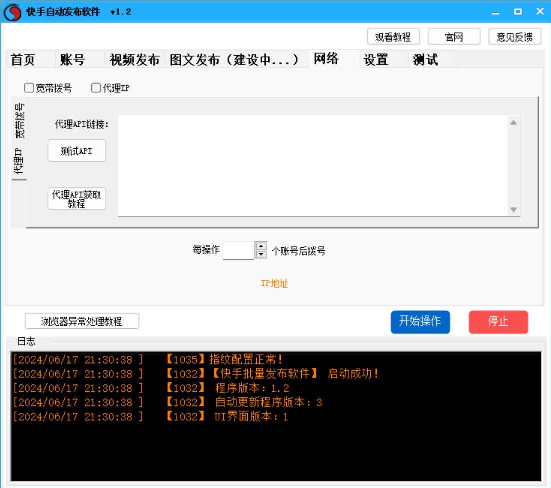Increase the account count spinner
This screenshot has width=551, height=488.
coord(261,246)
